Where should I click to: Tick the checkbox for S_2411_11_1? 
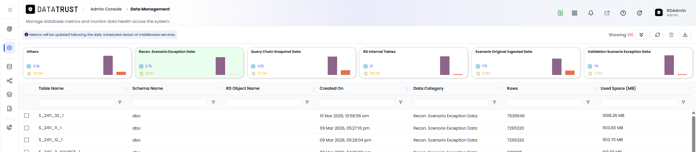(x=26, y=128)
